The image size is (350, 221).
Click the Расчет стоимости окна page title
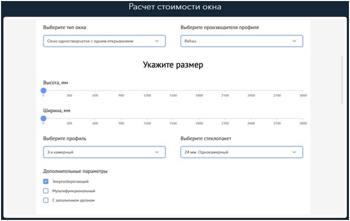coord(175,7)
